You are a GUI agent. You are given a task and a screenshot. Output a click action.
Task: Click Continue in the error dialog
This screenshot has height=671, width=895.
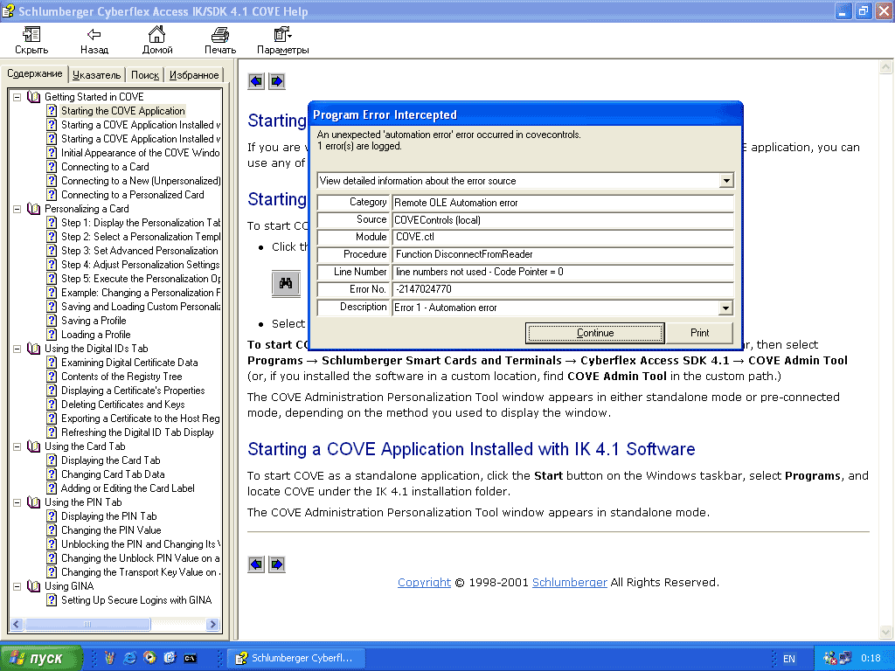pyautogui.click(x=594, y=333)
